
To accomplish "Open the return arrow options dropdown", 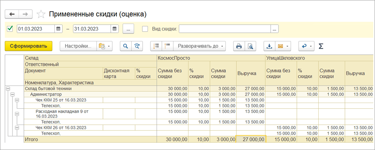I will click(306, 46).
